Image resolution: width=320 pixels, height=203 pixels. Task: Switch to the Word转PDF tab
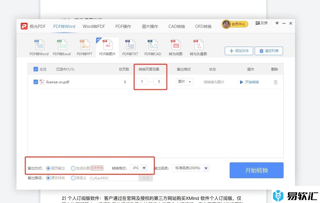(x=94, y=26)
